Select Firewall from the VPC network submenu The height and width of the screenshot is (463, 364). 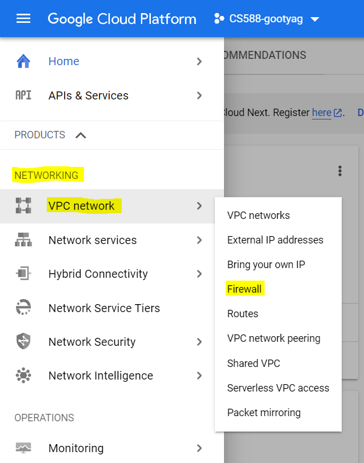pos(245,289)
